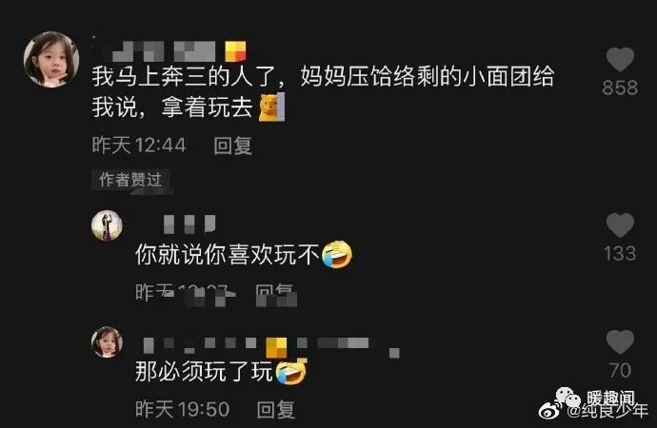The image size is (657, 428).
Task: Open the avatar beside 那必须玩了玩 reply
Action: point(107,341)
